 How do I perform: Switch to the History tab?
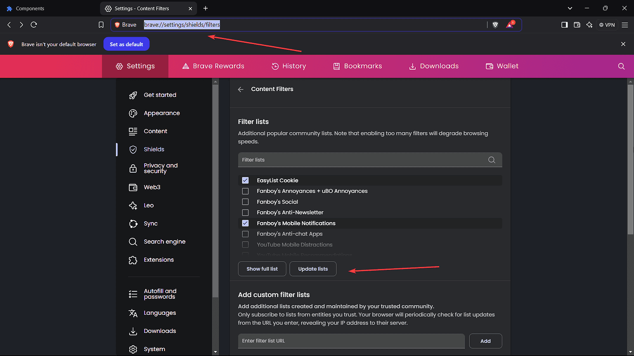289,66
